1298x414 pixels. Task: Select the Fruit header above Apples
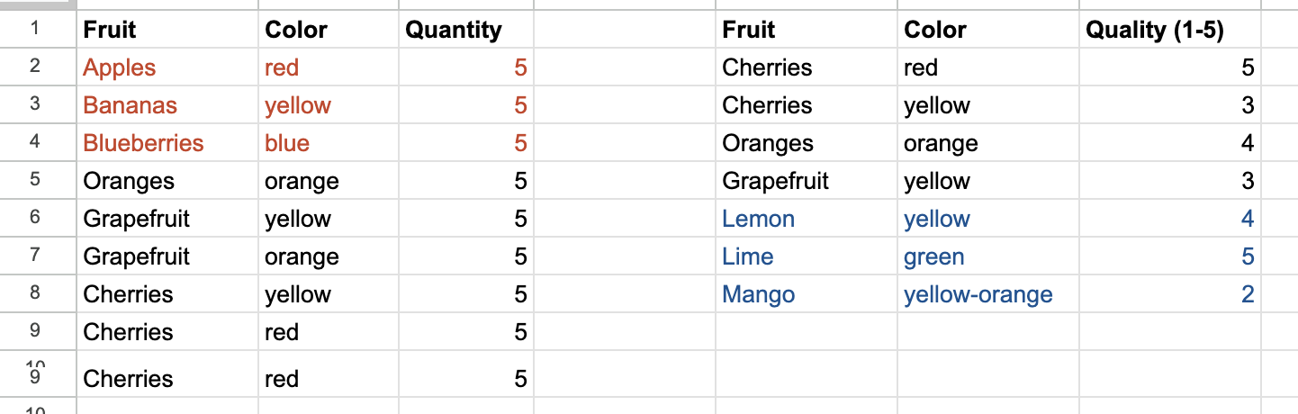(110, 30)
